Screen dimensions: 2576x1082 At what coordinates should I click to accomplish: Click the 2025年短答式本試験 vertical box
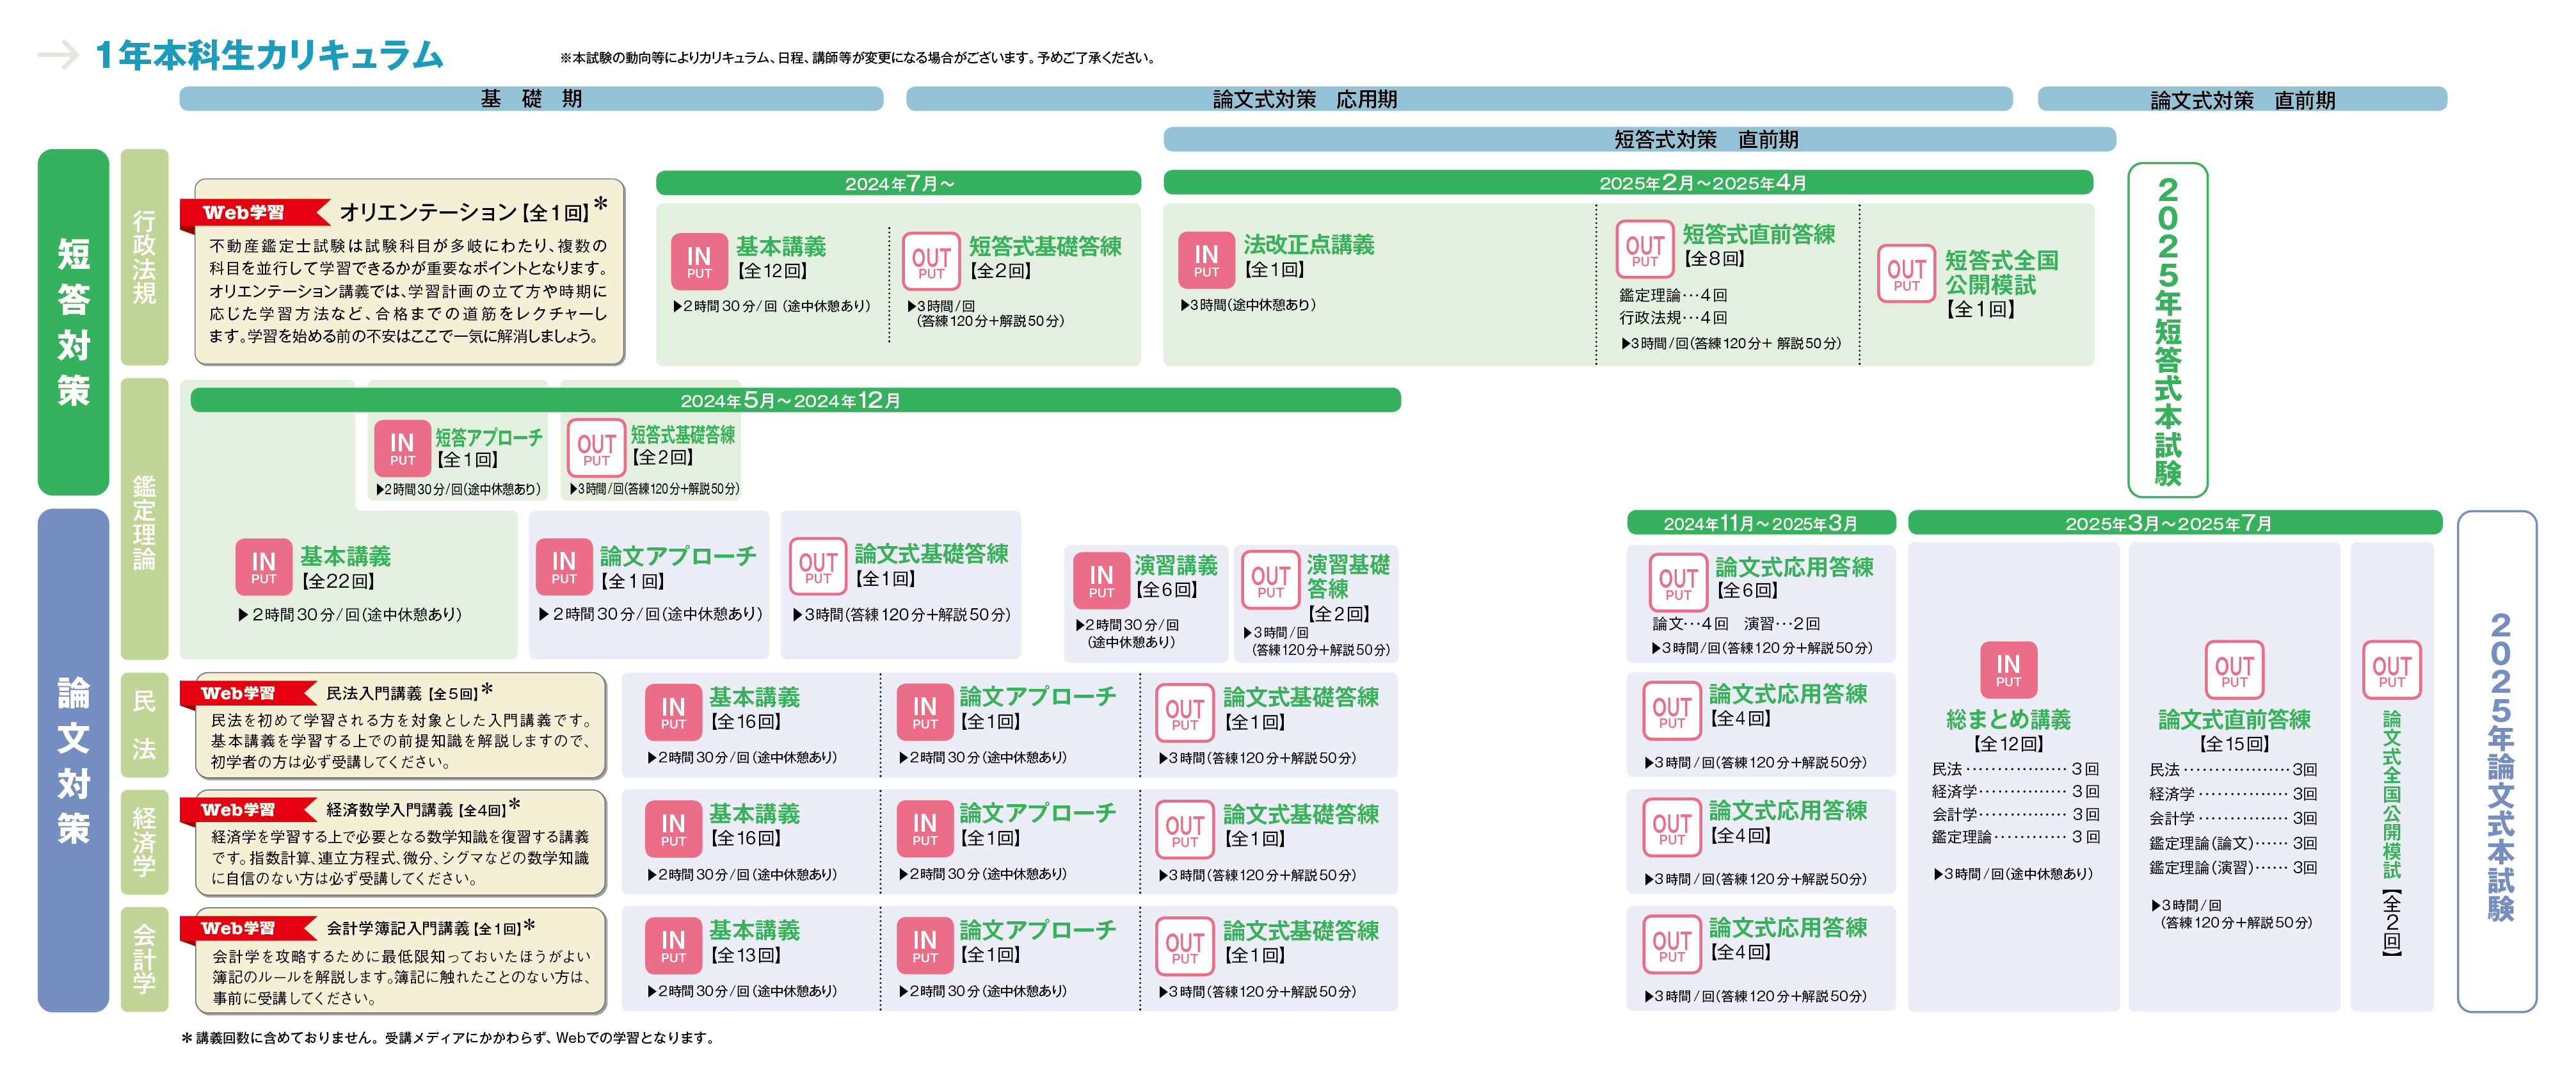pos(2167,330)
